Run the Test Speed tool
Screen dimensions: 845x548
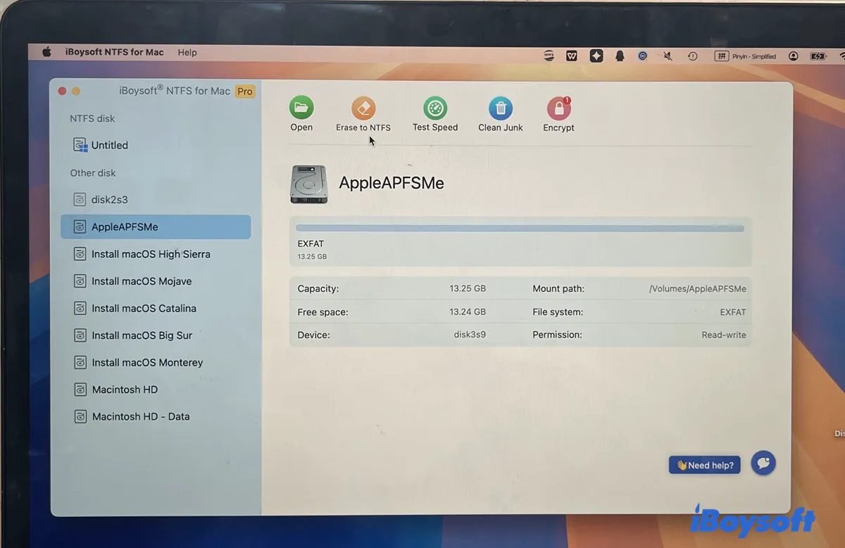point(435,108)
